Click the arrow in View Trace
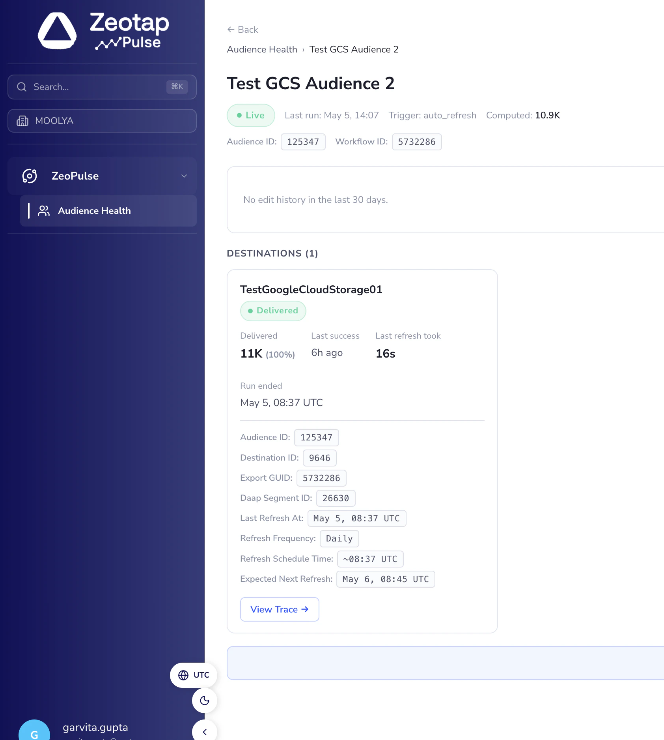This screenshot has width=664, height=740. 305,609
